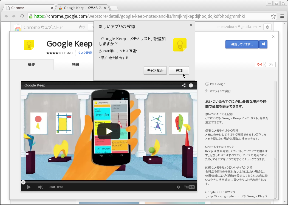288x205 pixels.
Task: Click the star rating (11966)
Action: (x=59, y=53)
